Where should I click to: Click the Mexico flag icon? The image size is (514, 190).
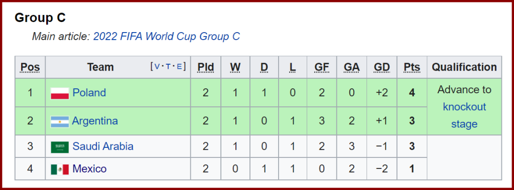click(x=60, y=169)
